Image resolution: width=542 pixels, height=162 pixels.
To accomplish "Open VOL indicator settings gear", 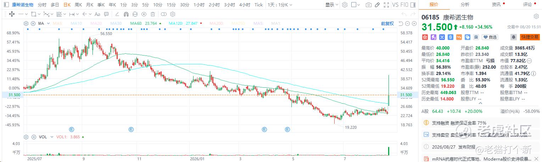I will pos(26,137).
